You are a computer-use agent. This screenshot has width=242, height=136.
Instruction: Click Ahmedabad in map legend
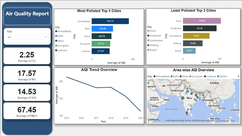pyautogui.click(x=161, y=76)
